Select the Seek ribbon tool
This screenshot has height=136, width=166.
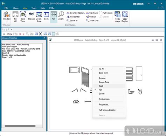pyautogui.click(x=46, y=16)
